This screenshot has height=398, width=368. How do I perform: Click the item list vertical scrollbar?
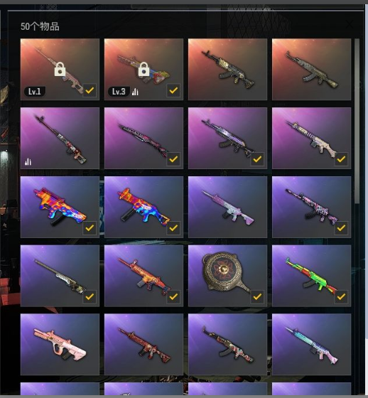pyautogui.click(x=357, y=121)
